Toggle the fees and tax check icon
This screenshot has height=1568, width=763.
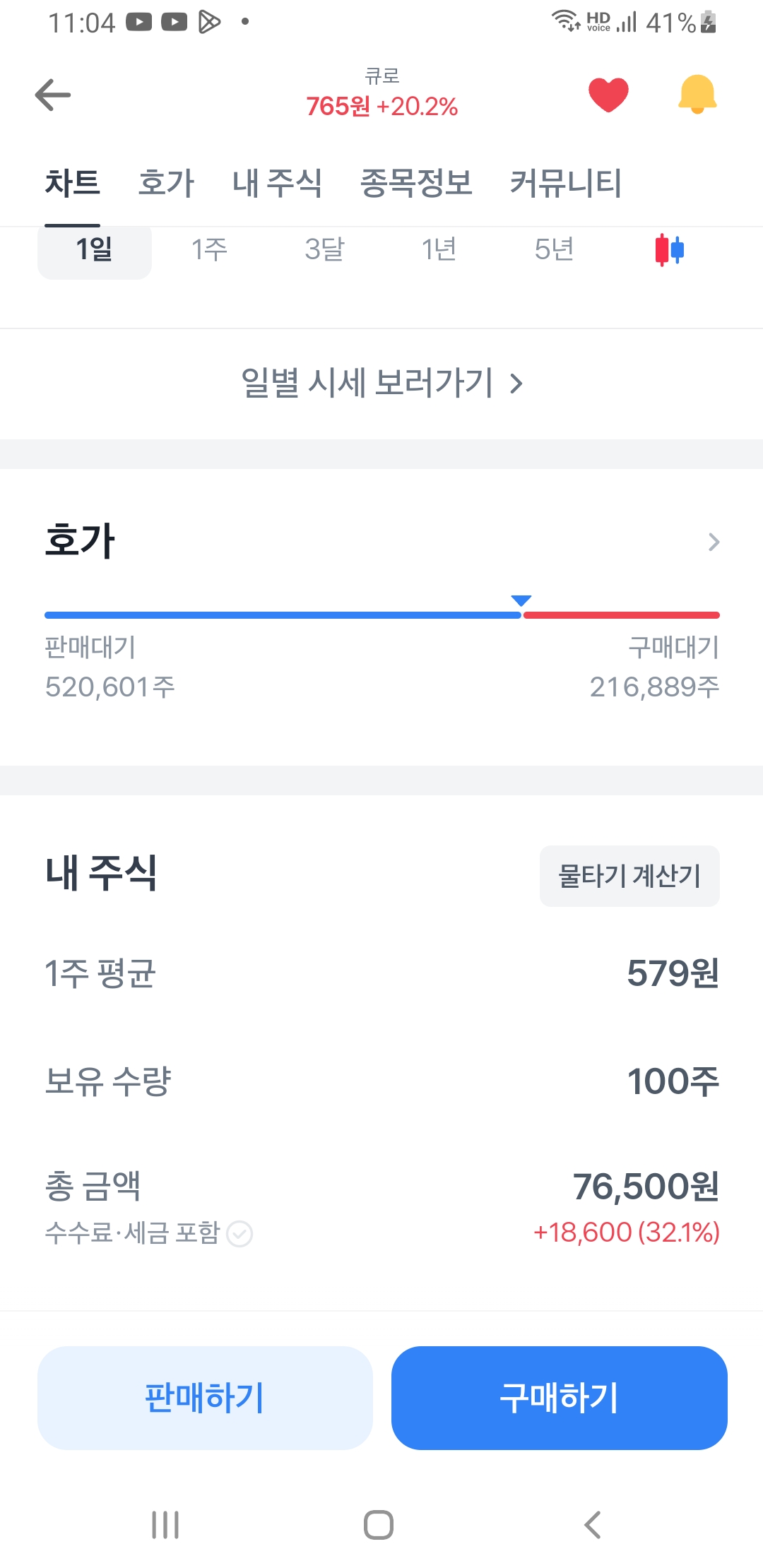pos(239,1234)
